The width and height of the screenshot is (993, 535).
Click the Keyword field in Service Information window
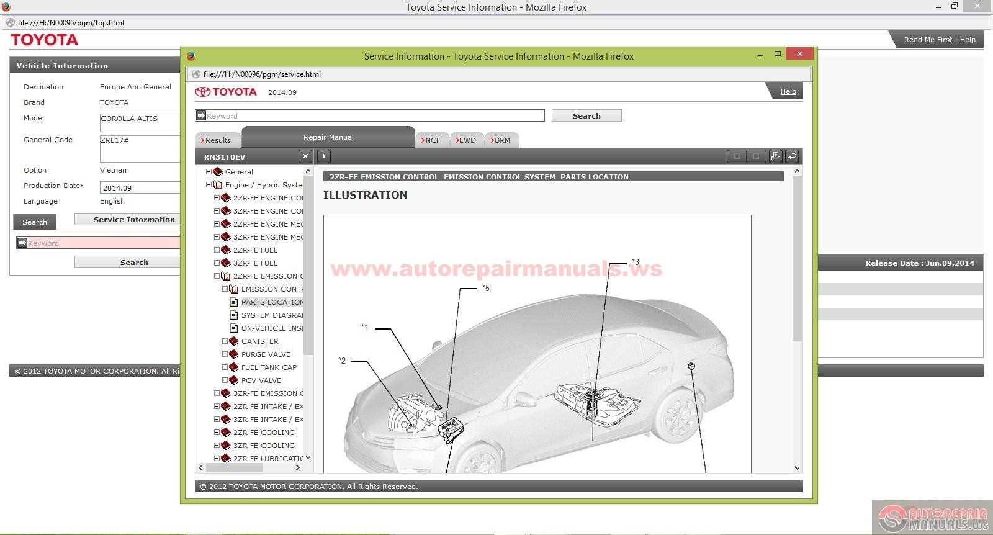(370, 115)
